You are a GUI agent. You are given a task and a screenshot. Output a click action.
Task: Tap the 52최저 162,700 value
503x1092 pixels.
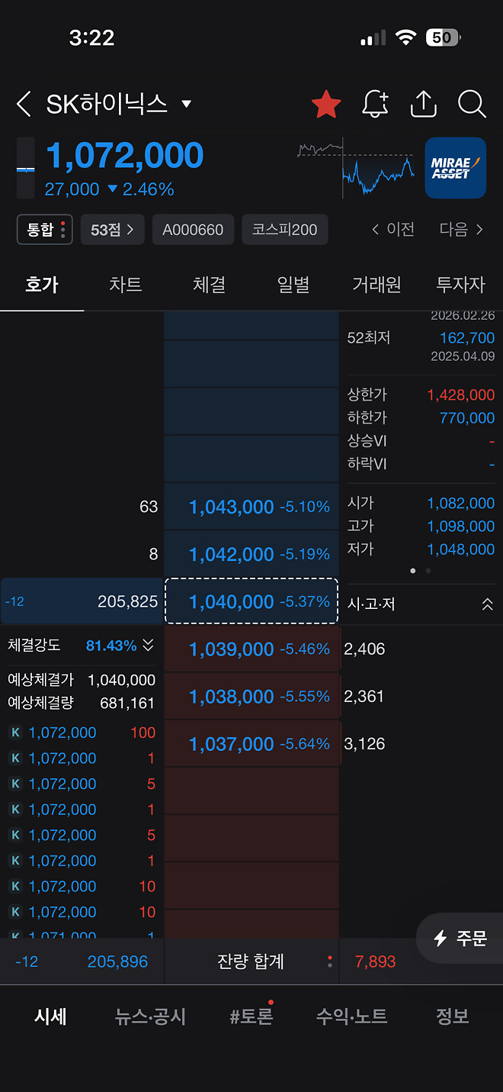pyautogui.click(x=467, y=338)
